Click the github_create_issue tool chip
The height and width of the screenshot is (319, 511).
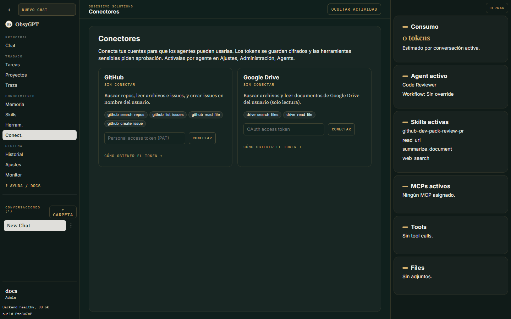[x=125, y=123]
